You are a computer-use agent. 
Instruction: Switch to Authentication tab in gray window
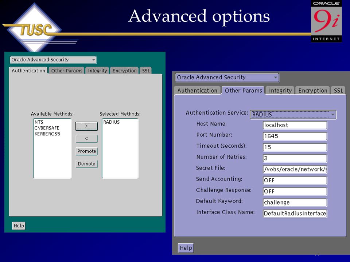click(x=197, y=91)
